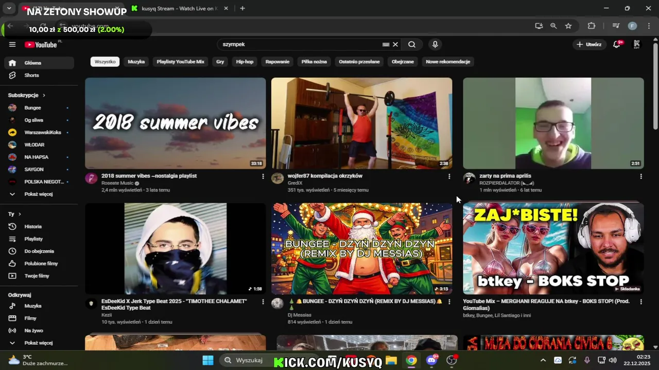Bookmark this page with the star icon
This screenshot has height=370, width=659.
click(568, 26)
